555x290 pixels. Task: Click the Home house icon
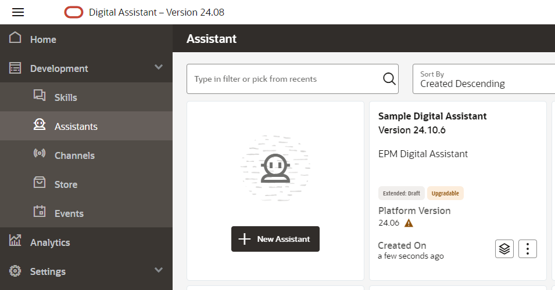pos(16,38)
